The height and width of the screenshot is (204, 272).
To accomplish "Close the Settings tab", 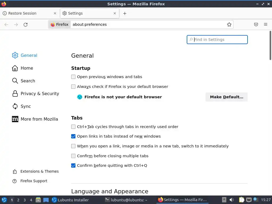I will tap(115, 13).
